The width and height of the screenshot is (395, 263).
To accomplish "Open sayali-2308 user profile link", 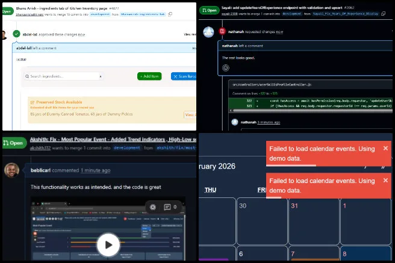I will click(229, 14).
